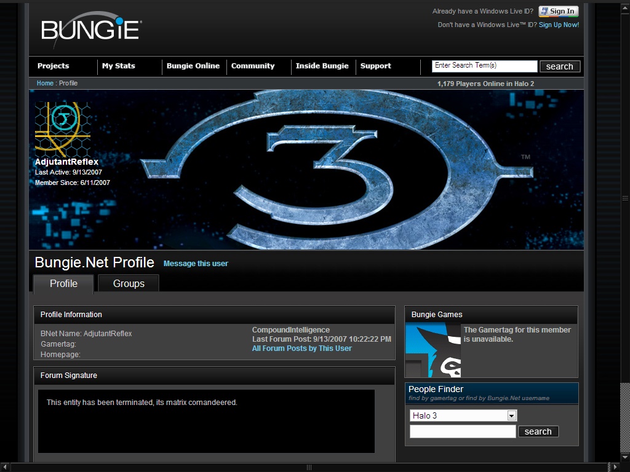Click the vertical scrollbar down arrow
This screenshot has height=472, width=630.
[625, 457]
